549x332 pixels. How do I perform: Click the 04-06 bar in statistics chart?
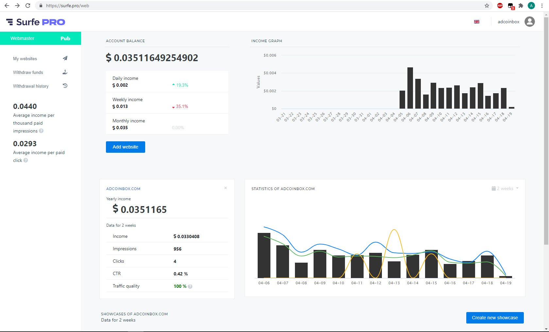point(264,255)
